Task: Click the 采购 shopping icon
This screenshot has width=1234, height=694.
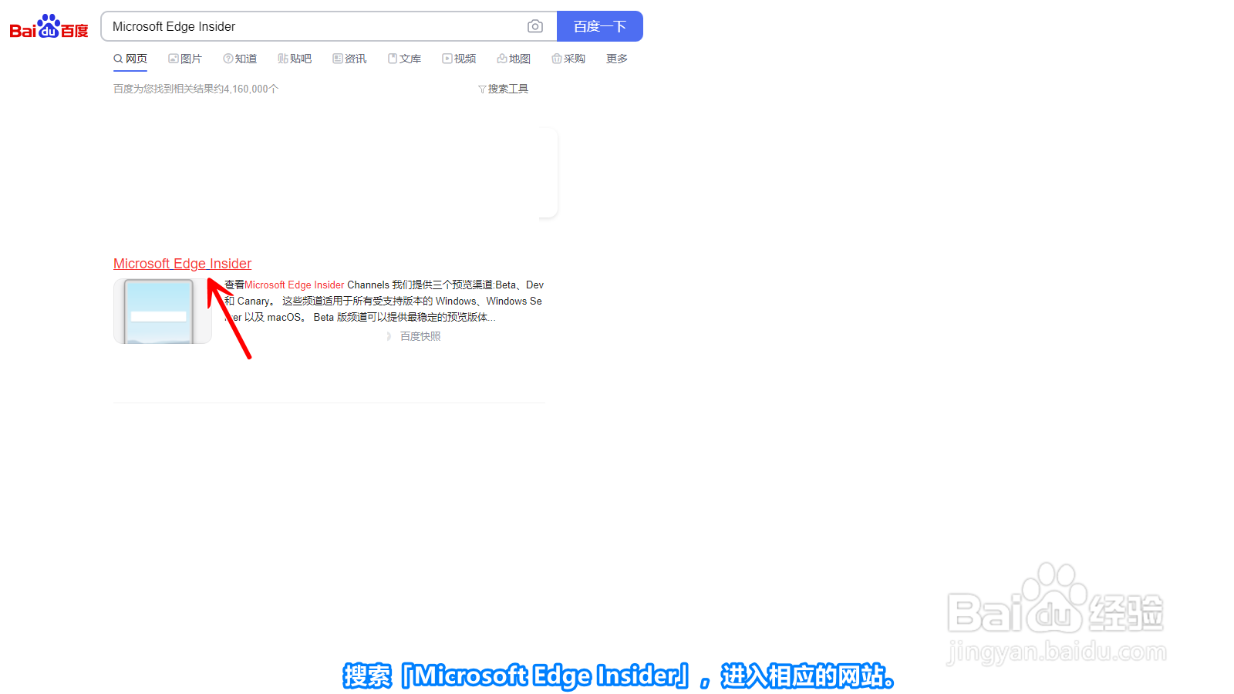Action: [557, 59]
